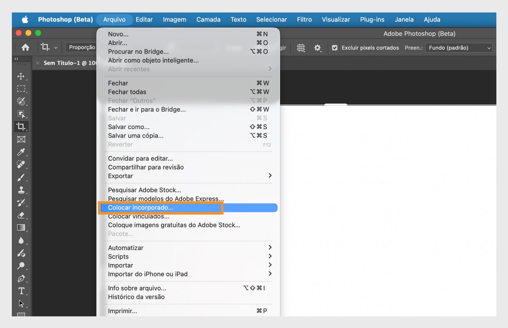This screenshot has width=508, height=328.
Task: Open the crop settings gear
Action: coord(317,48)
